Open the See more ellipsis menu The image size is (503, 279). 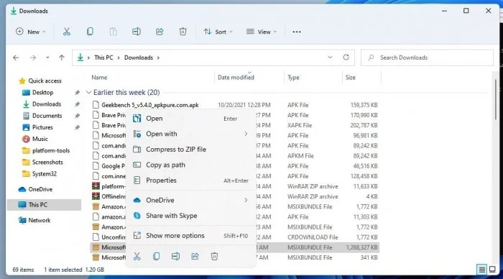pyautogui.click(x=297, y=32)
